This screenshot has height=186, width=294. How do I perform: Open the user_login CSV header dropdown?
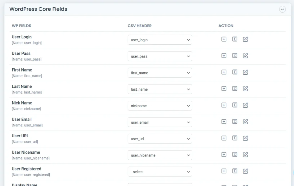click(x=160, y=40)
